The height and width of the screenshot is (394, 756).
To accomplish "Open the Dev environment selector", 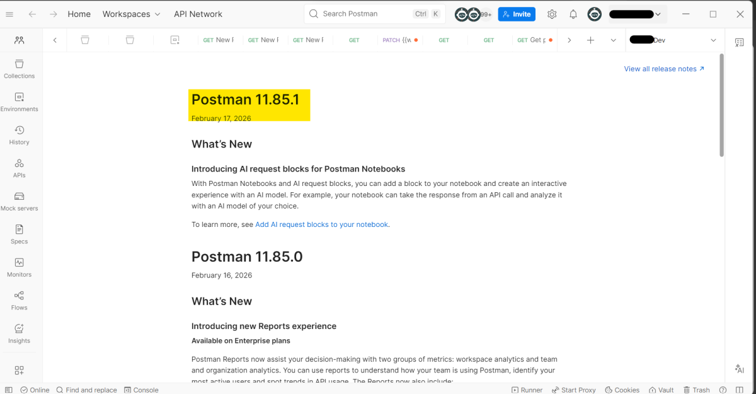I will tap(671, 40).
